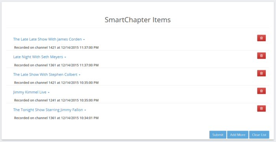Viewport: 276px width, 142px height.
Task: Open dropdown arrow beside Jimmy Kimmel Live
Action: [x=48, y=93]
